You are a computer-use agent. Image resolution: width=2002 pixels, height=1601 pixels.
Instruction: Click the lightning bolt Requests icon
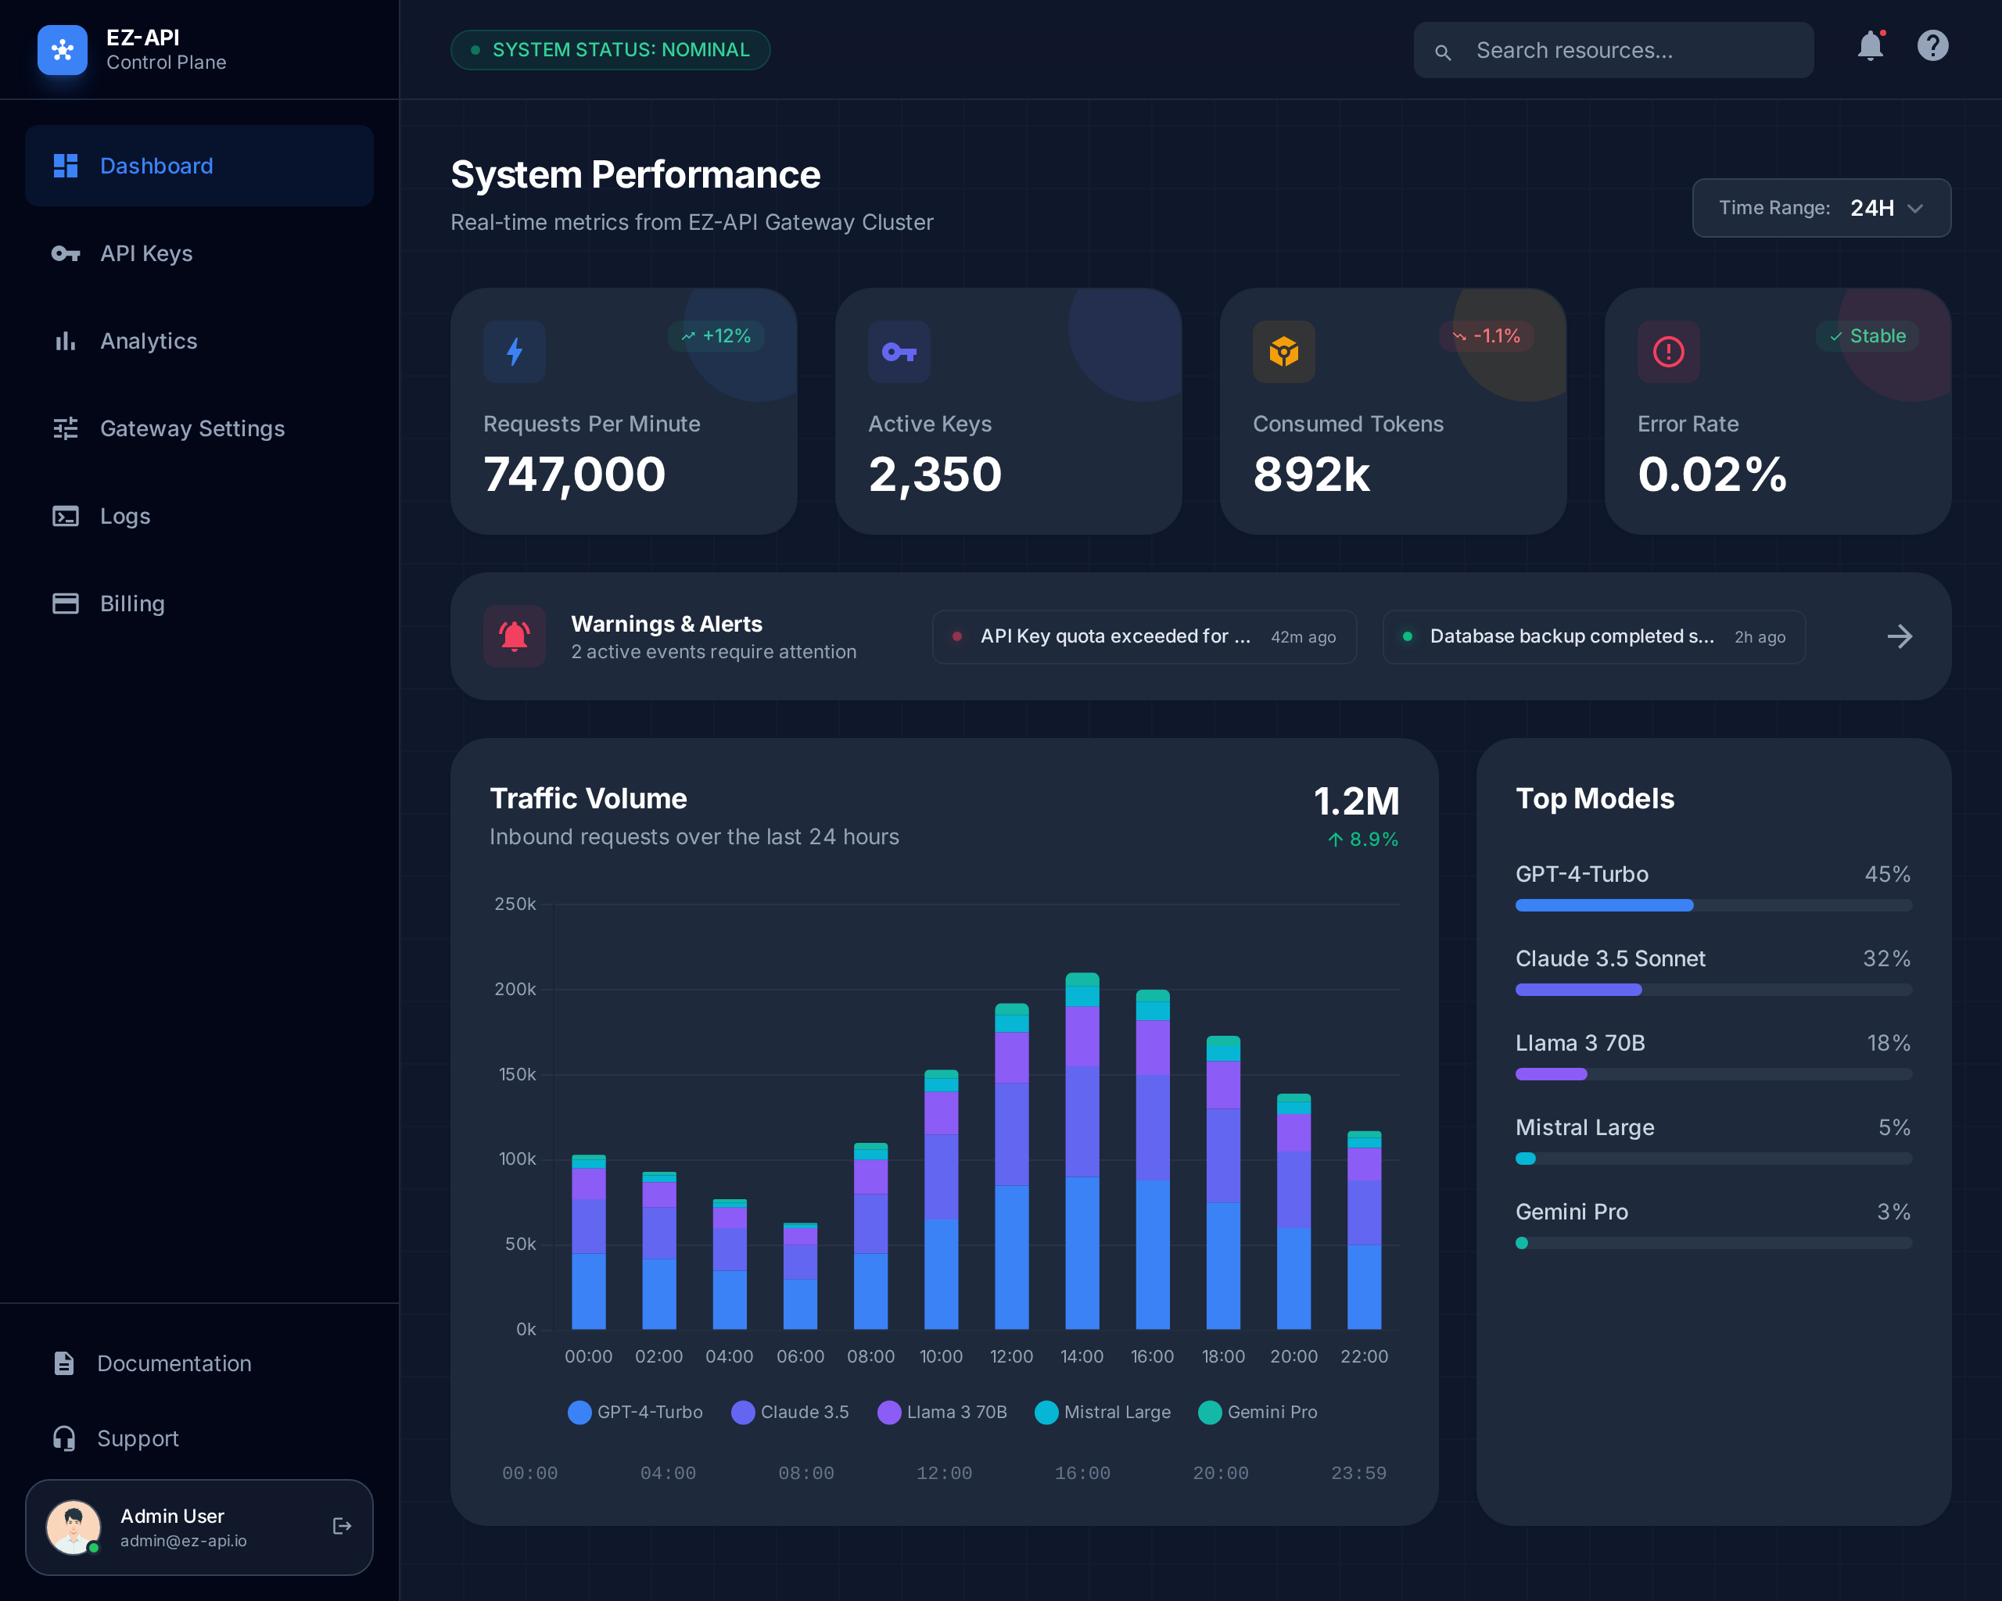pos(515,352)
